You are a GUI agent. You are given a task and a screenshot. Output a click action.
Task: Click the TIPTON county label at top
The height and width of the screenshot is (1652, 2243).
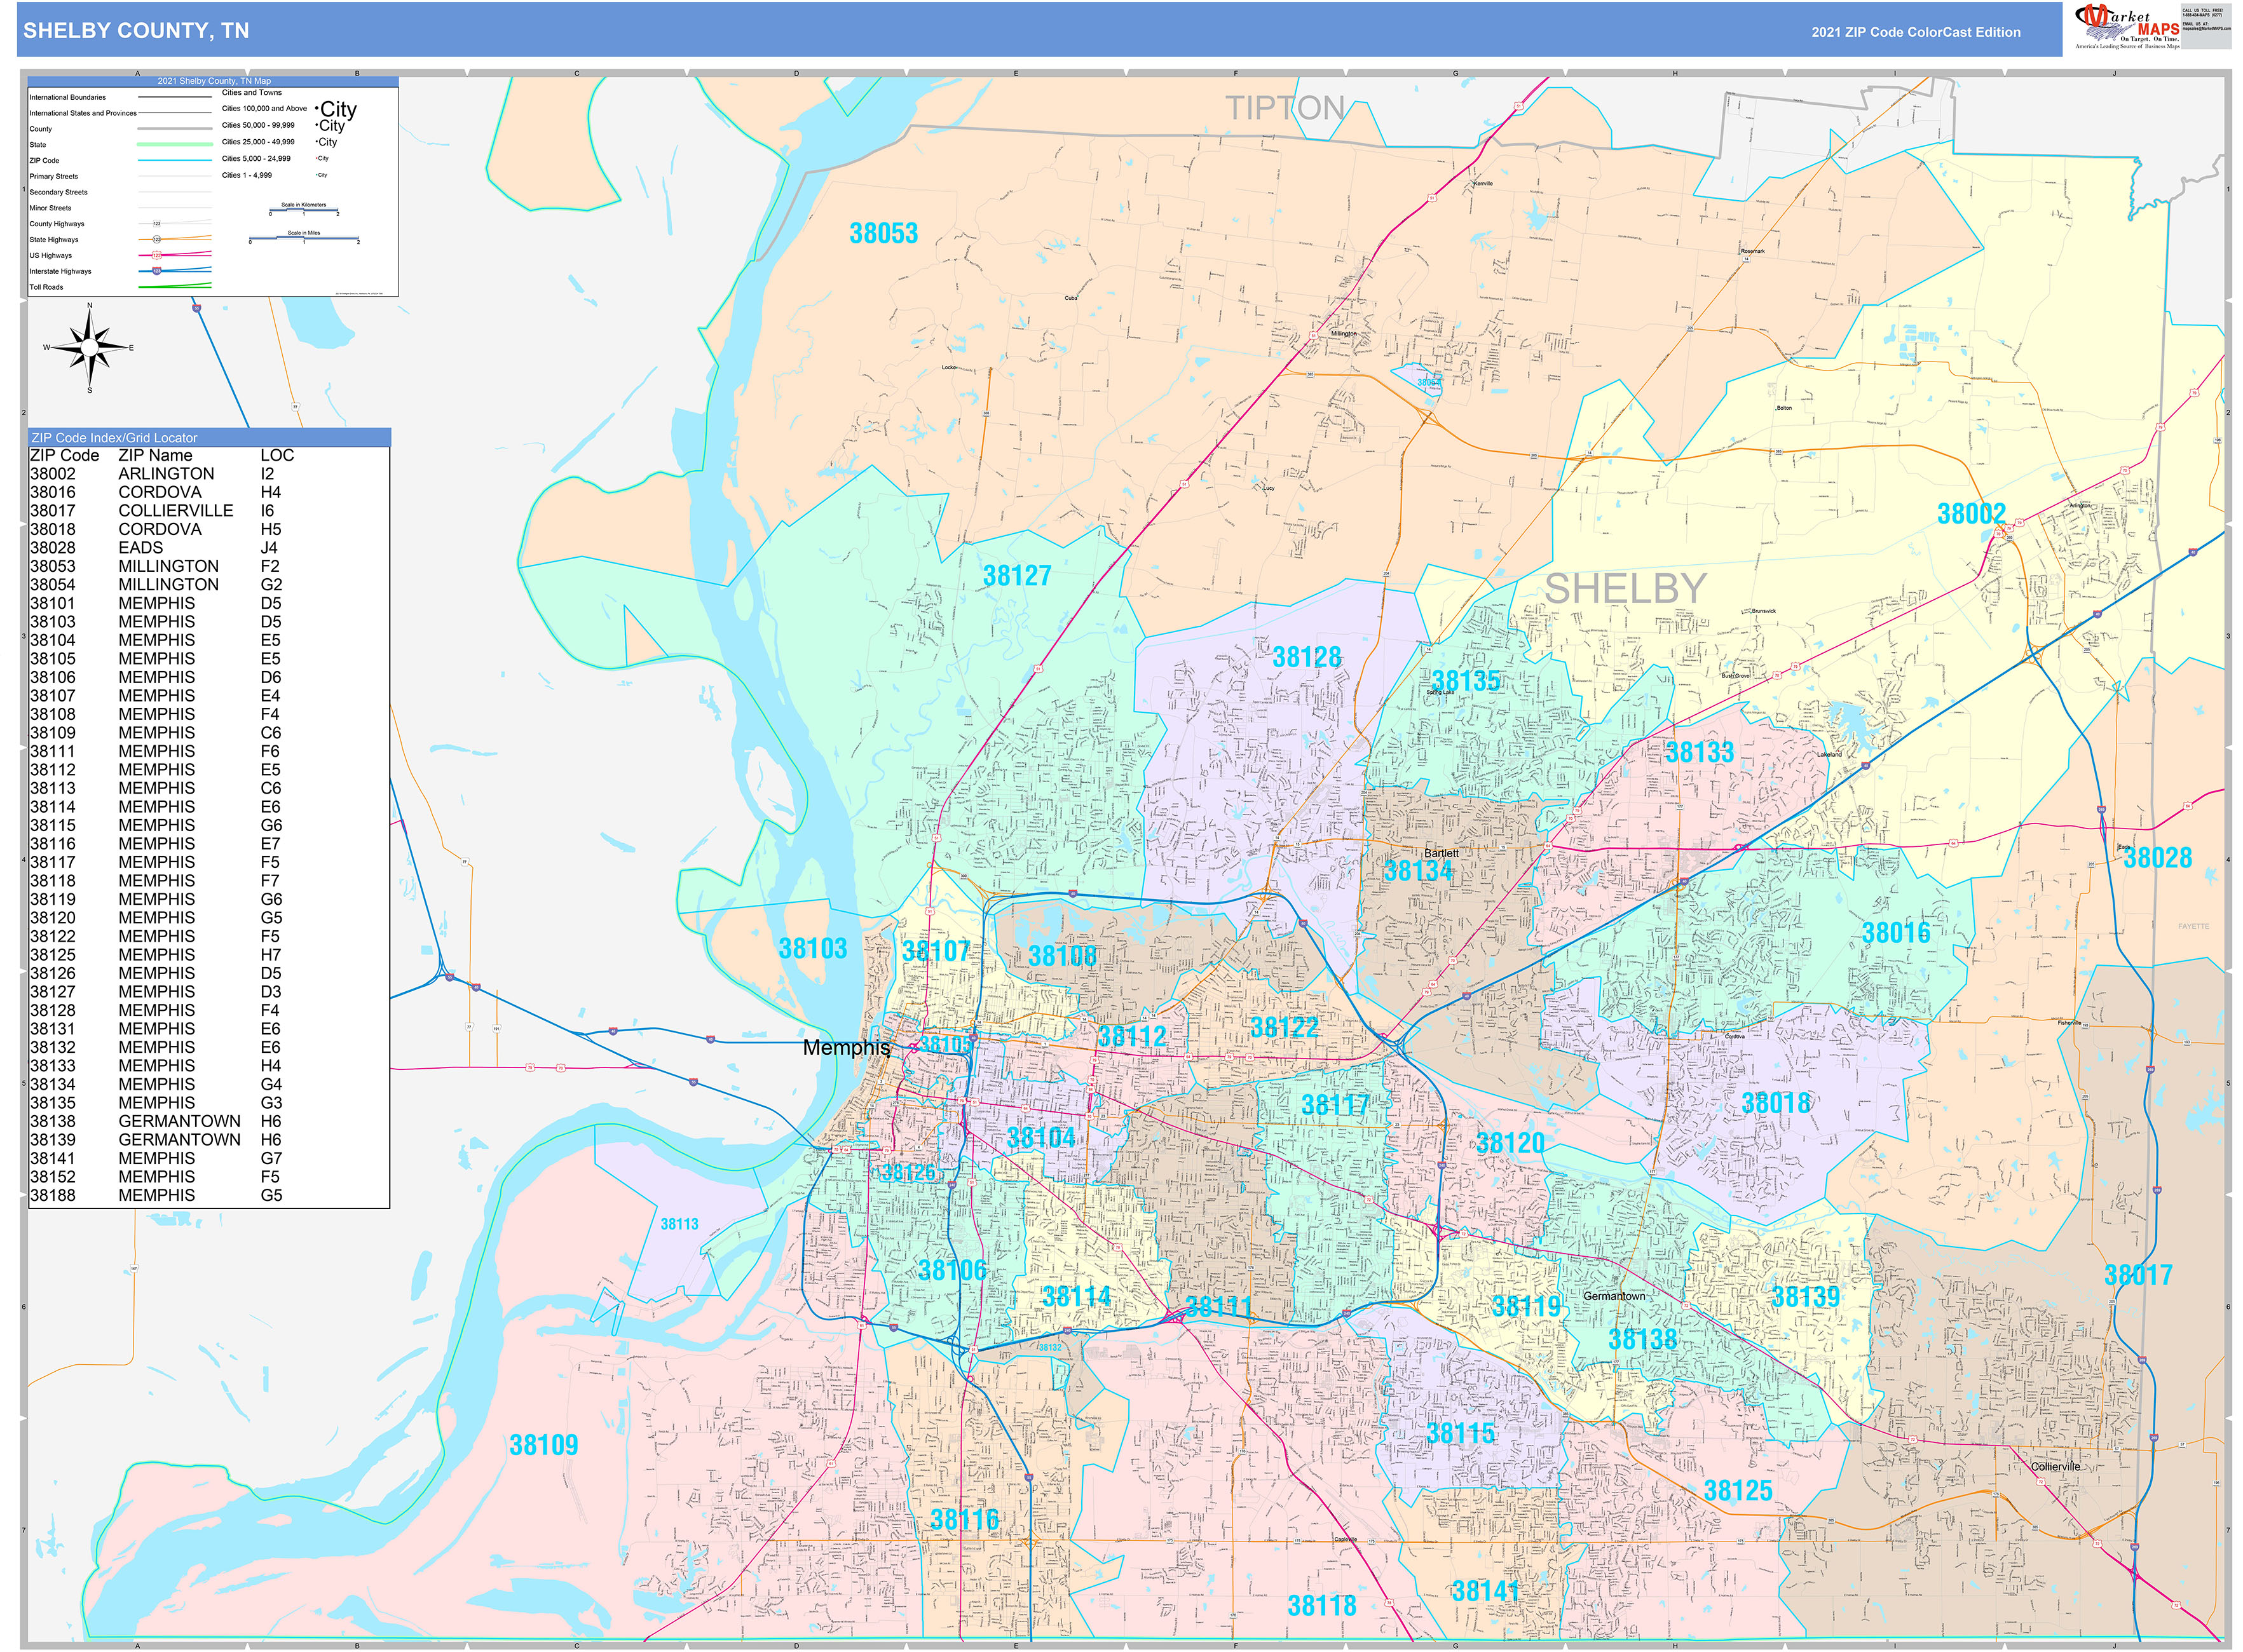pyautogui.click(x=1285, y=108)
